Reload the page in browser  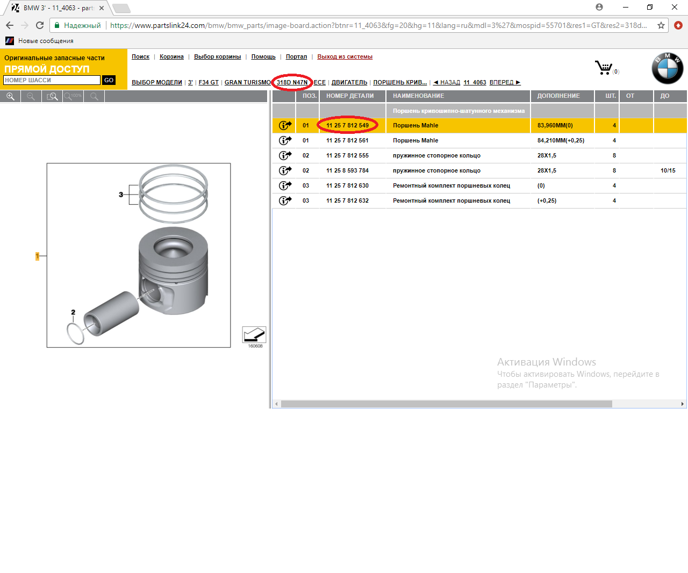tap(40, 25)
